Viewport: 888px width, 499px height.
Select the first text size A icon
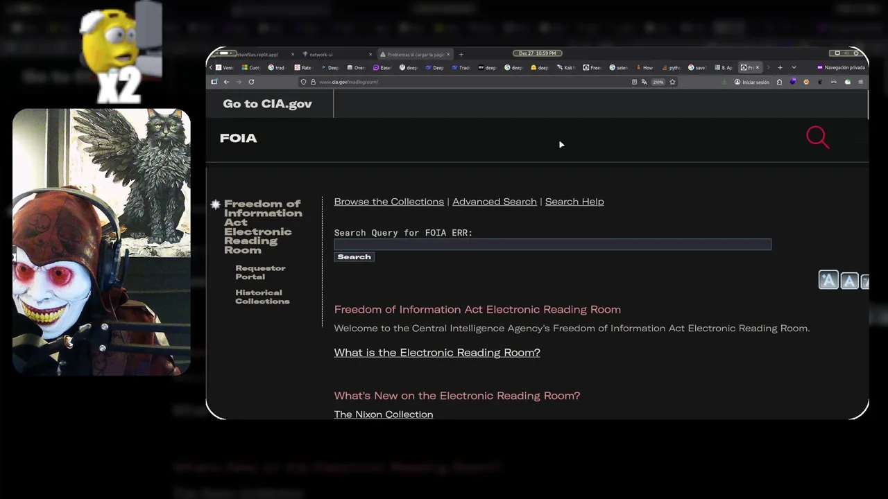point(828,280)
